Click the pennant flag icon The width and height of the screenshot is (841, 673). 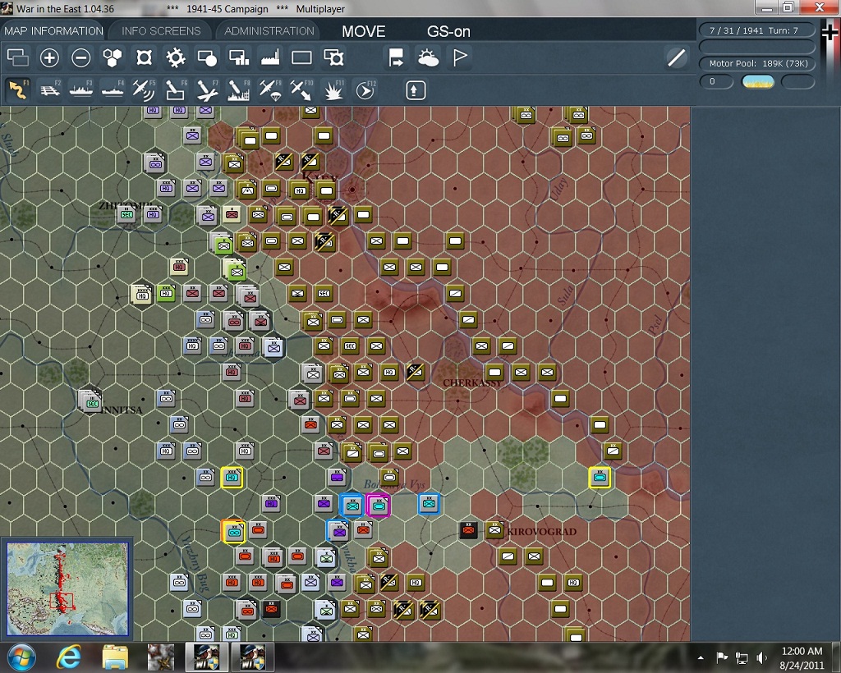(460, 58)
